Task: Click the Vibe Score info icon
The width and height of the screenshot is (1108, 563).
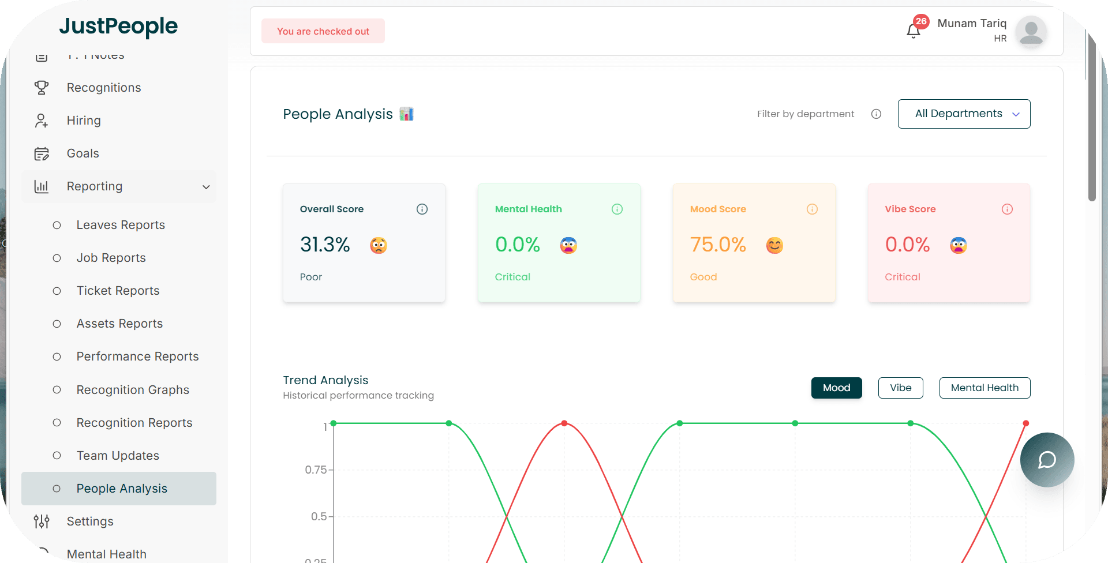Action: pyautogui.click(x=1007, y=209)
